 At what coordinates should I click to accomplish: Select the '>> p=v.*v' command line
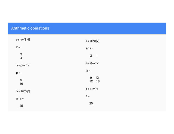23,66
